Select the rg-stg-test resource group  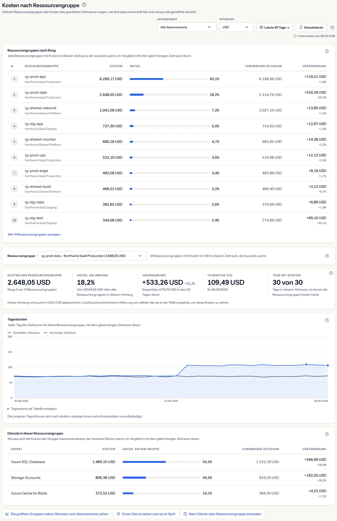click(x=34, y=218)
